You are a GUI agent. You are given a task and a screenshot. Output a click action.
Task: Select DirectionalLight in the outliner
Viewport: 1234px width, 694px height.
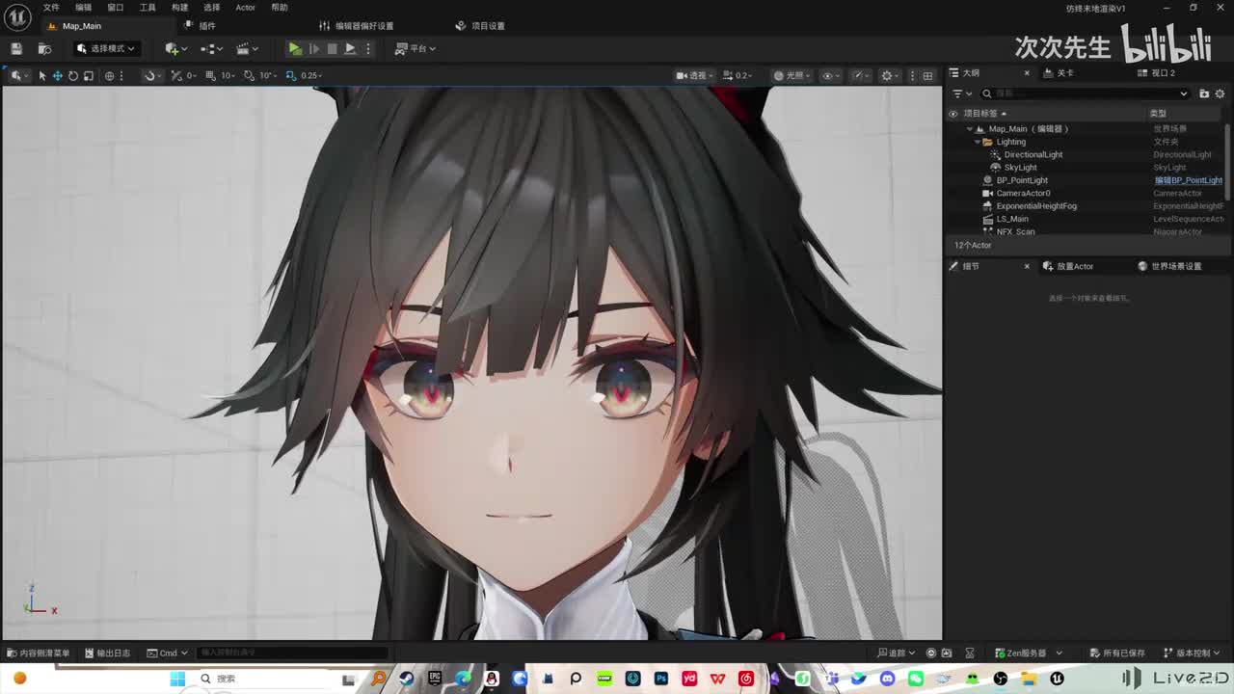tap(1033, 154)
